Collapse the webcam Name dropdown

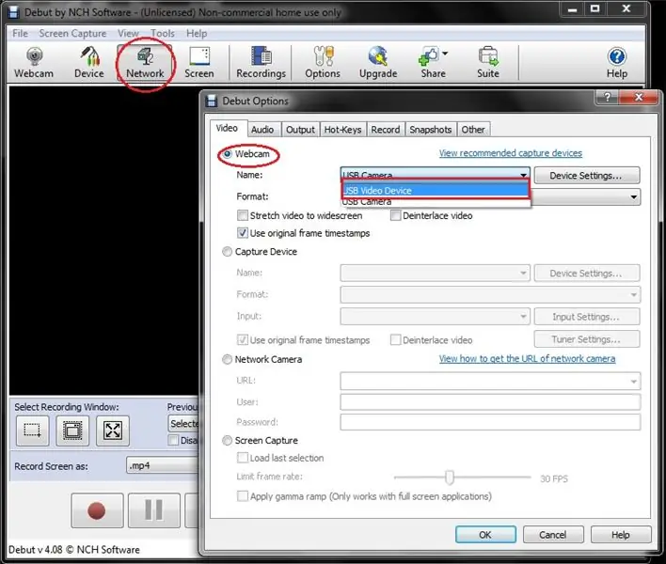523,175
